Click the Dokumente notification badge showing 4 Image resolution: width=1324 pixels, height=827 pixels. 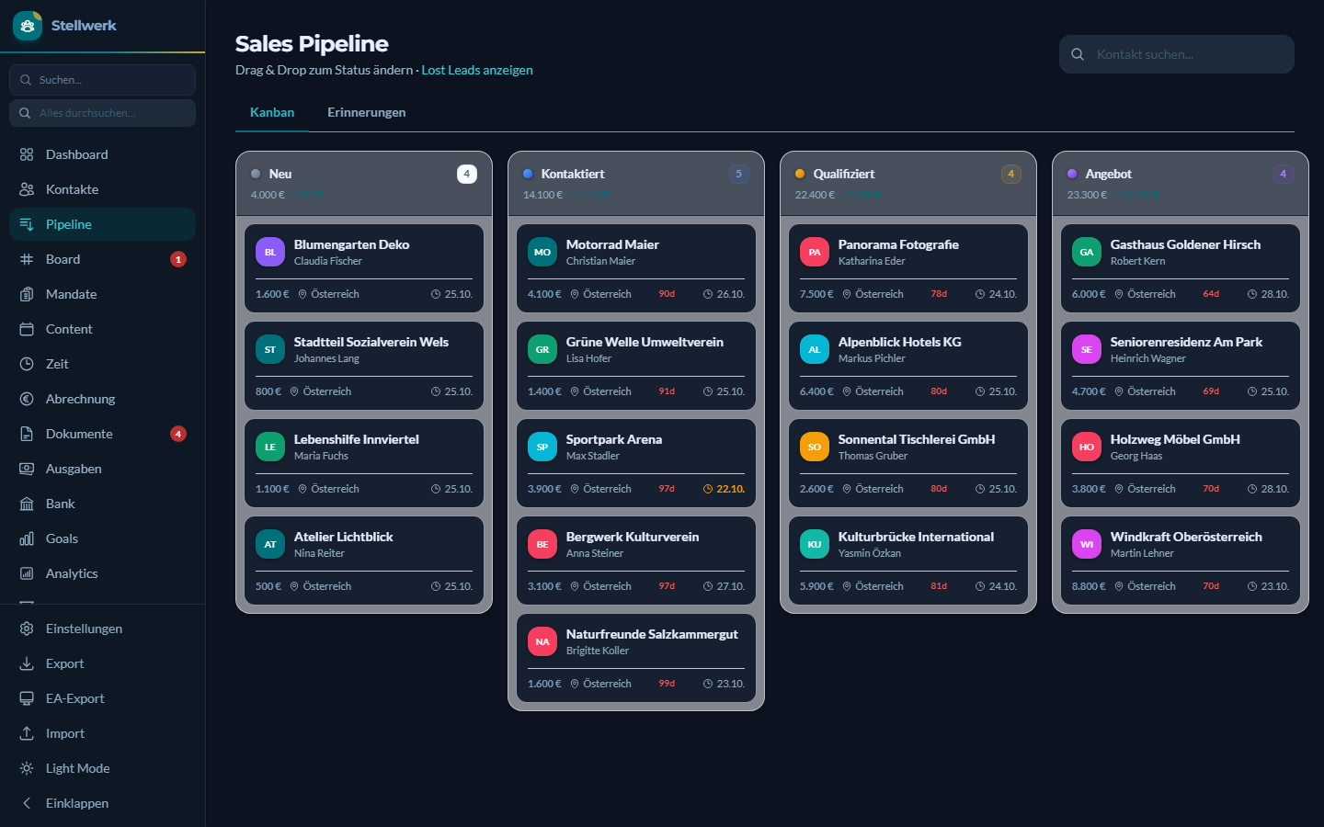178,434
